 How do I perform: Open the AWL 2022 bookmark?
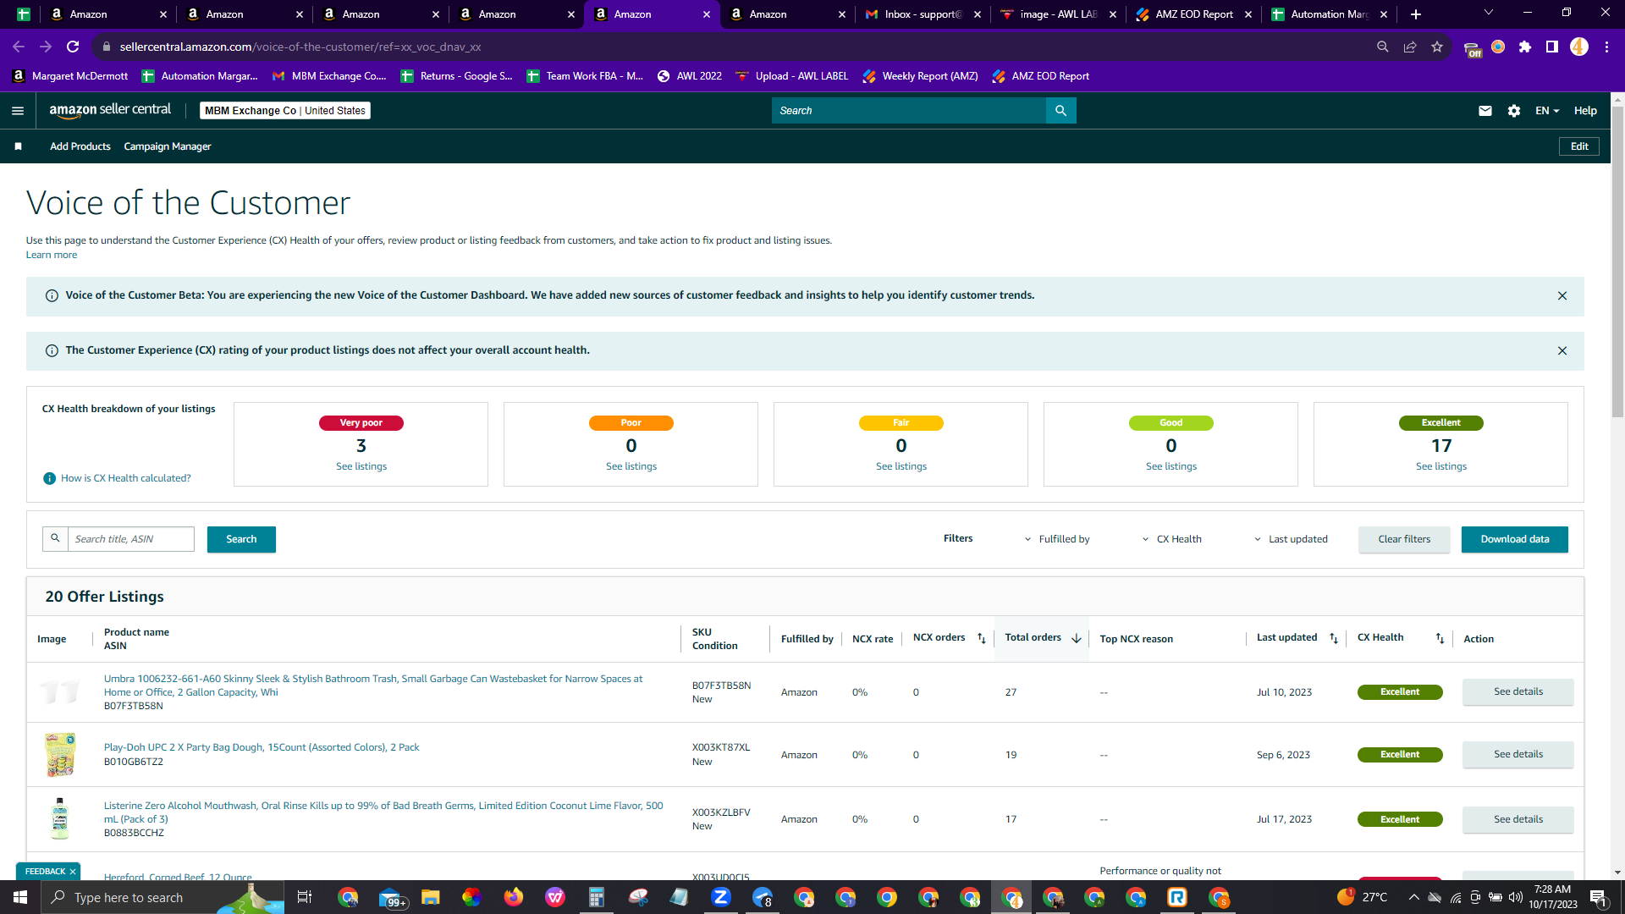[689, 76]
